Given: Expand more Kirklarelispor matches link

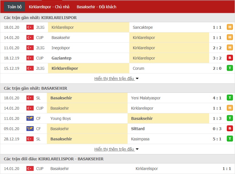Looking at the screenshot, I should click(116, 79).
